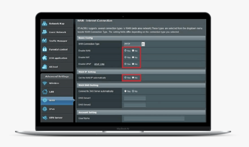Click the Traffic Manager graph icon

click(x=44, y=40)
